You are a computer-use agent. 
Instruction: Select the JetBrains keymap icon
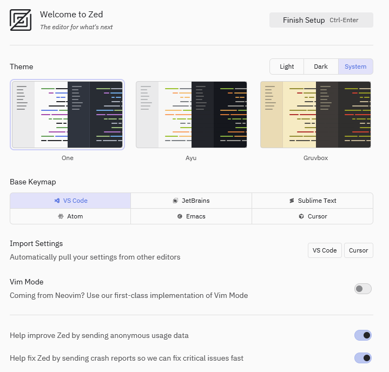(x=175, y=201)
